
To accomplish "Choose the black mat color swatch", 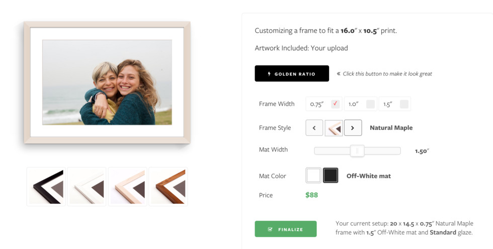I will pyautogui.click(x=331, y=176).
